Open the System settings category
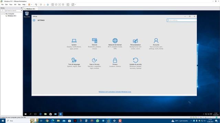The image size is (220, 123). click(x=74, y=44)
